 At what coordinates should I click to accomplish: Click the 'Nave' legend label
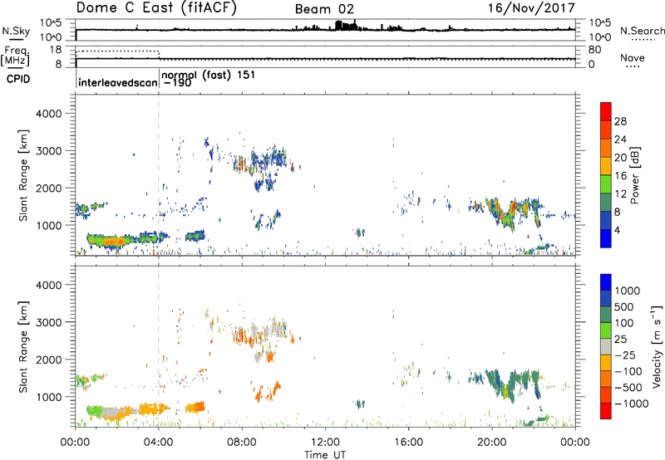(633, 57)
